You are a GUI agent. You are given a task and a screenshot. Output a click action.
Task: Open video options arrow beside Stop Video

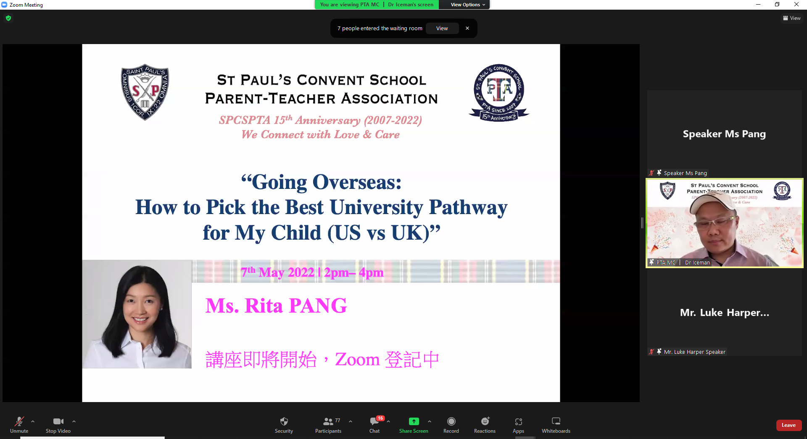click(74, 421)
